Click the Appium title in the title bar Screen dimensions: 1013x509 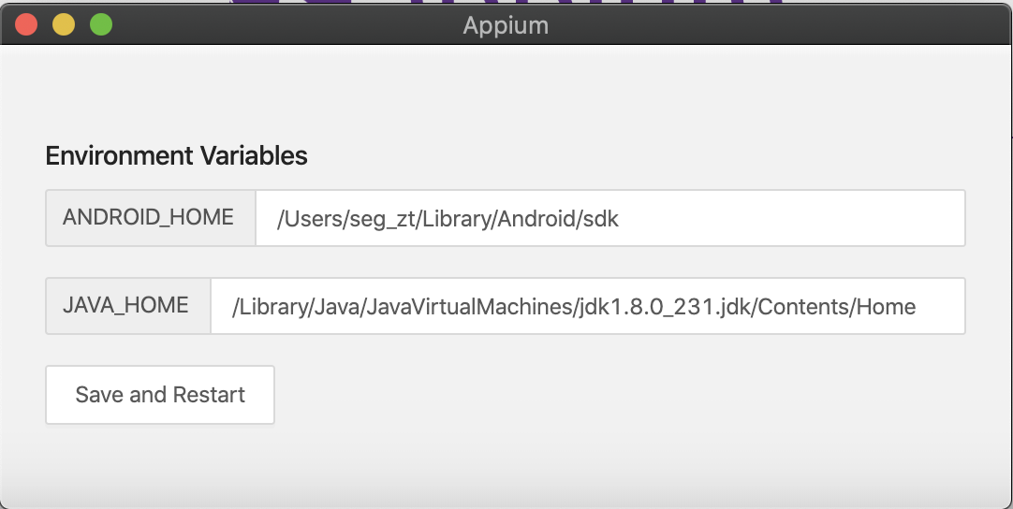506,25
